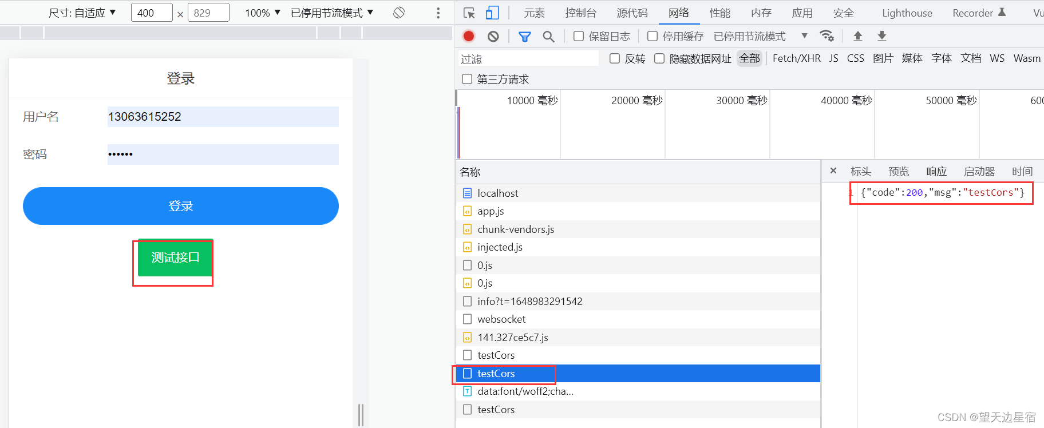This screenshot has width=1044, height=428.
Task: Click the viewport width field 400
Action: pos(152,13)
